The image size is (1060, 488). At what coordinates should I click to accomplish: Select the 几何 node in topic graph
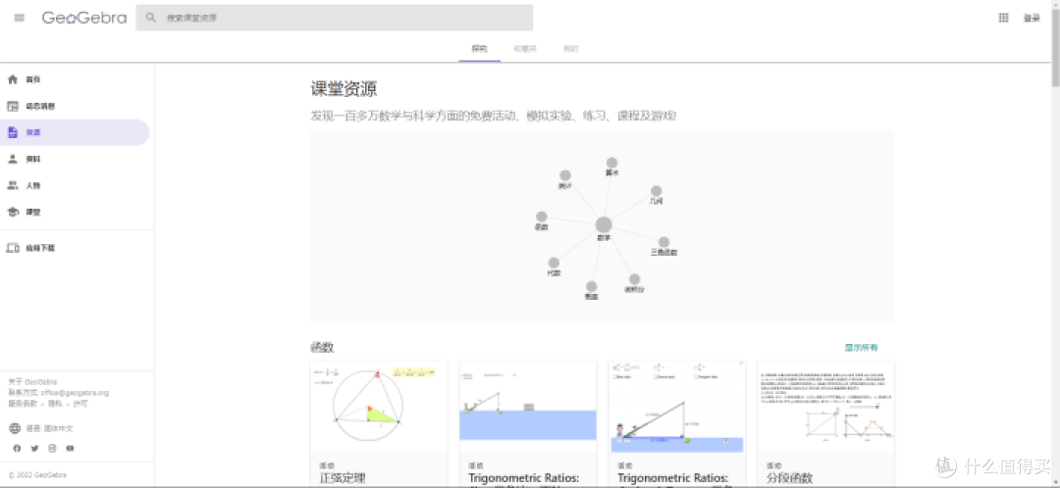pyautogui.click(x=656, y=191)
